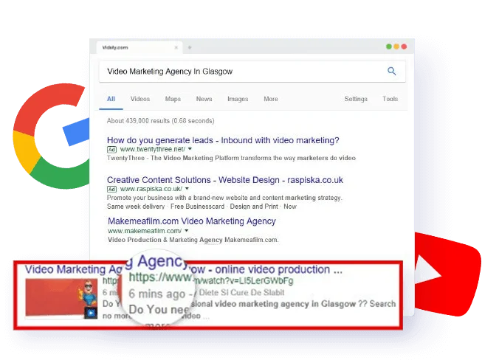
Task: Expand the makemeafilm.com URL dropdown arrow
Action: [x=186, y=230]
